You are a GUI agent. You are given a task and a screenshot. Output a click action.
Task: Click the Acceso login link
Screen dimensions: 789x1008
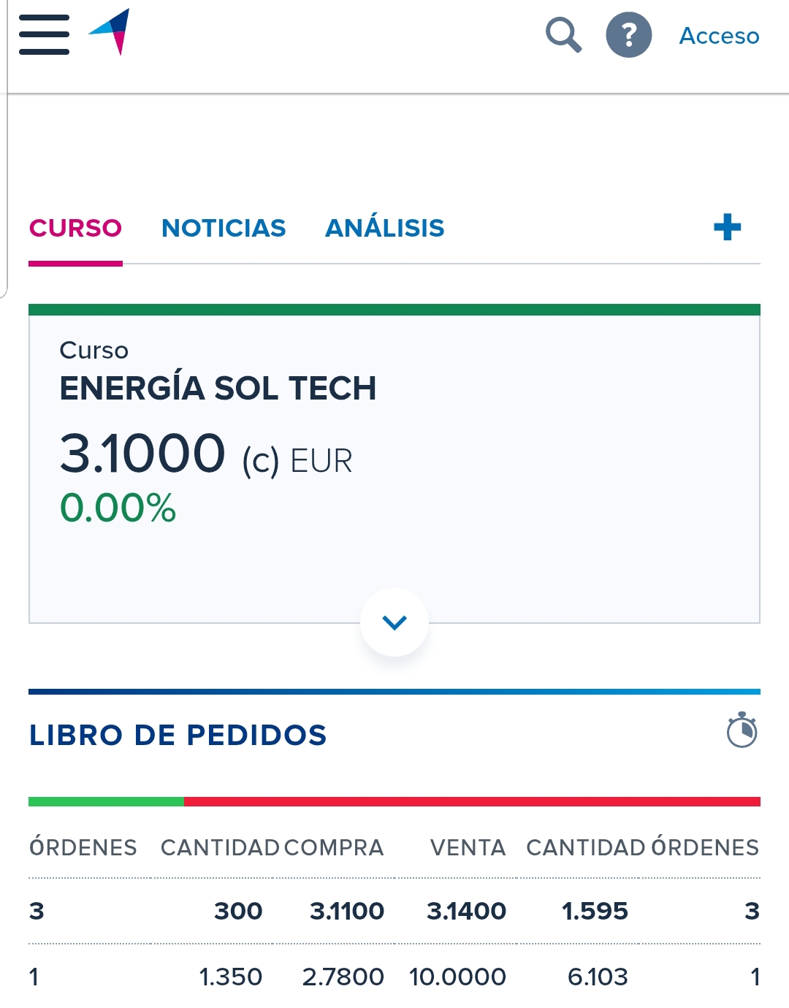[x=719, y=36]
